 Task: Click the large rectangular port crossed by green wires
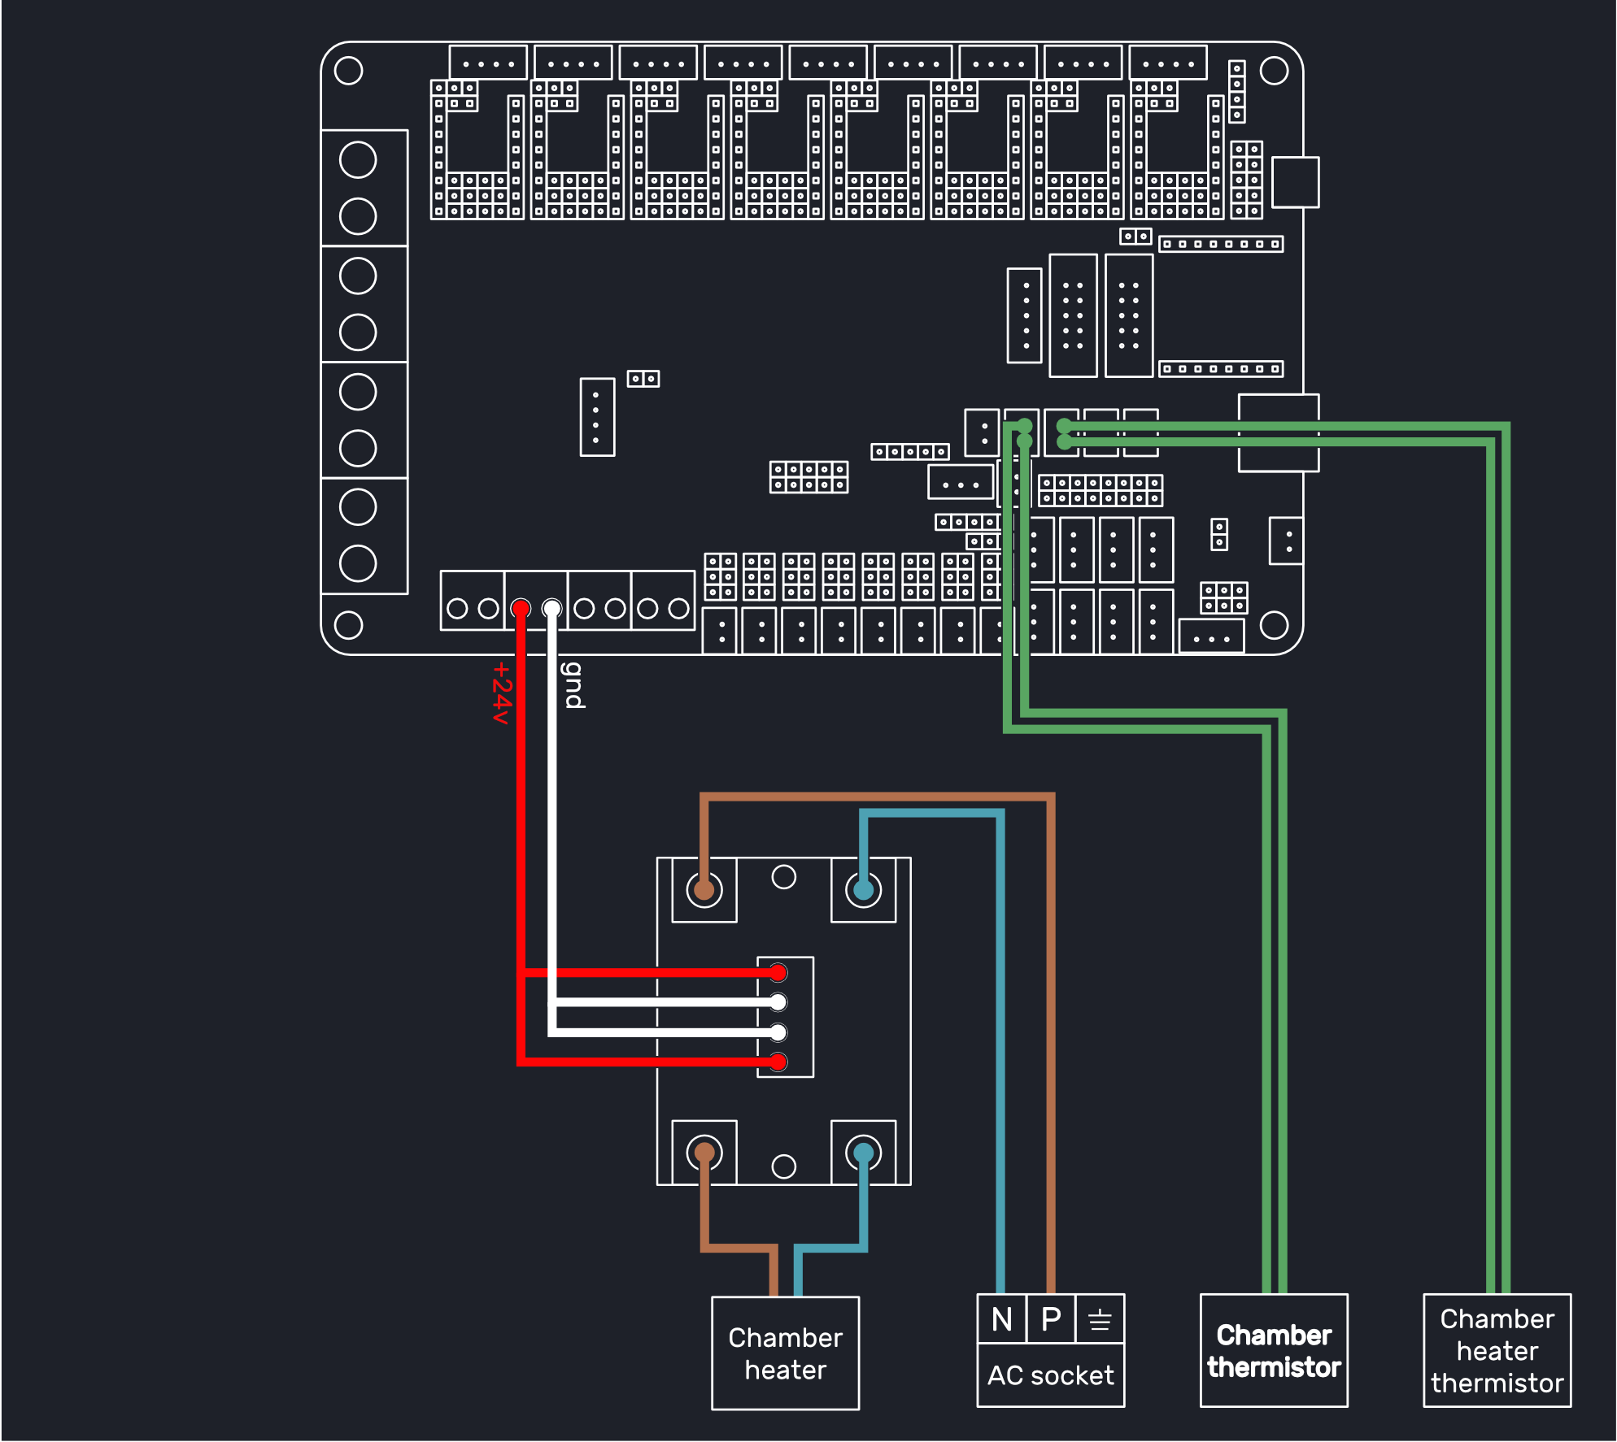pyautogui.click(x=1279, y=433)
